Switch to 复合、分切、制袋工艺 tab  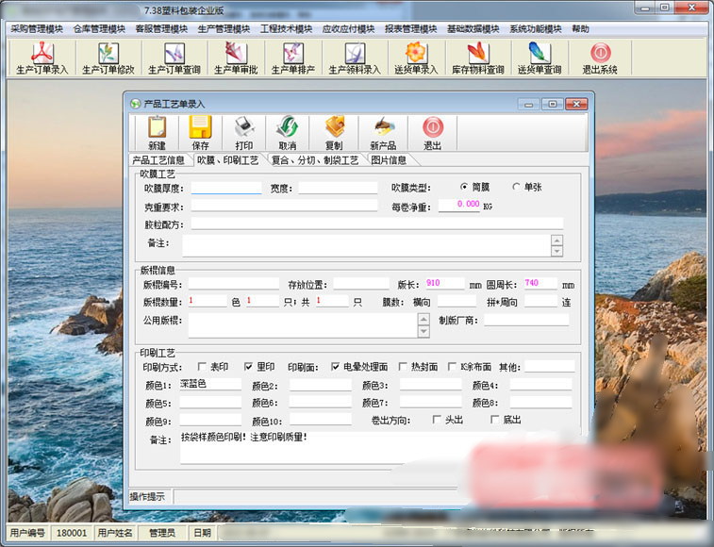pyautogui.click(x=315, y=160)
